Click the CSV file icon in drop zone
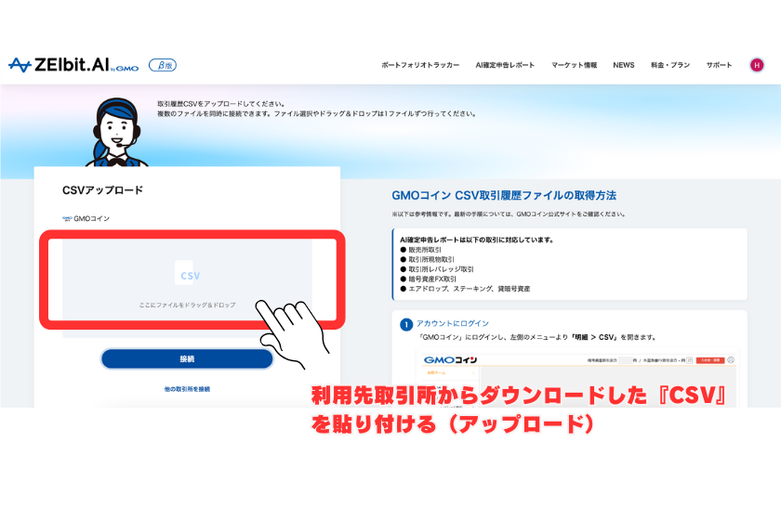 tap(189, 275)
